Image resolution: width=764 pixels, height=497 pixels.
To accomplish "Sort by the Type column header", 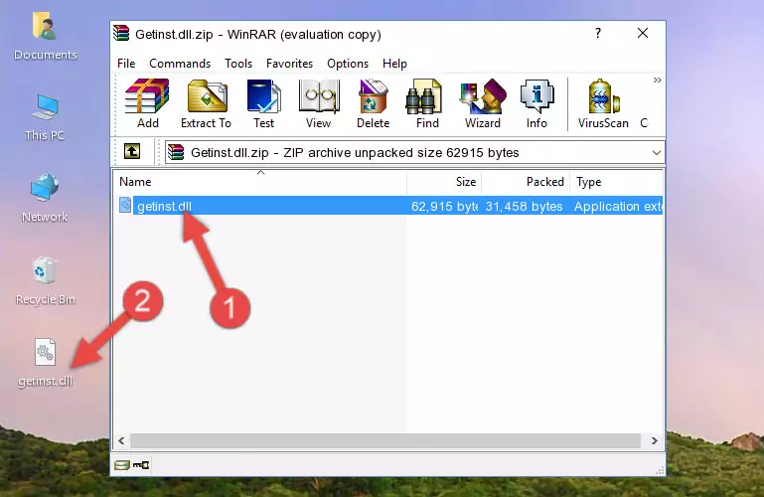I will (616, 182).
